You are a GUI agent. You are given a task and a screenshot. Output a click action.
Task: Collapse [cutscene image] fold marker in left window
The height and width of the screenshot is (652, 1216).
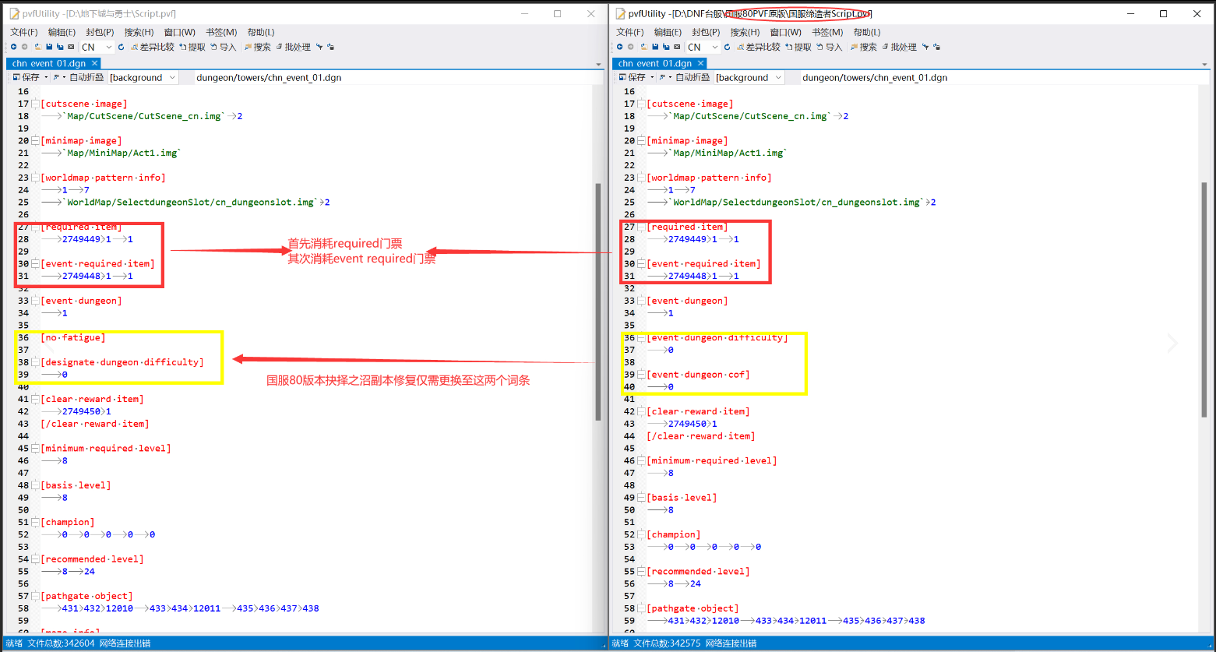35,104
